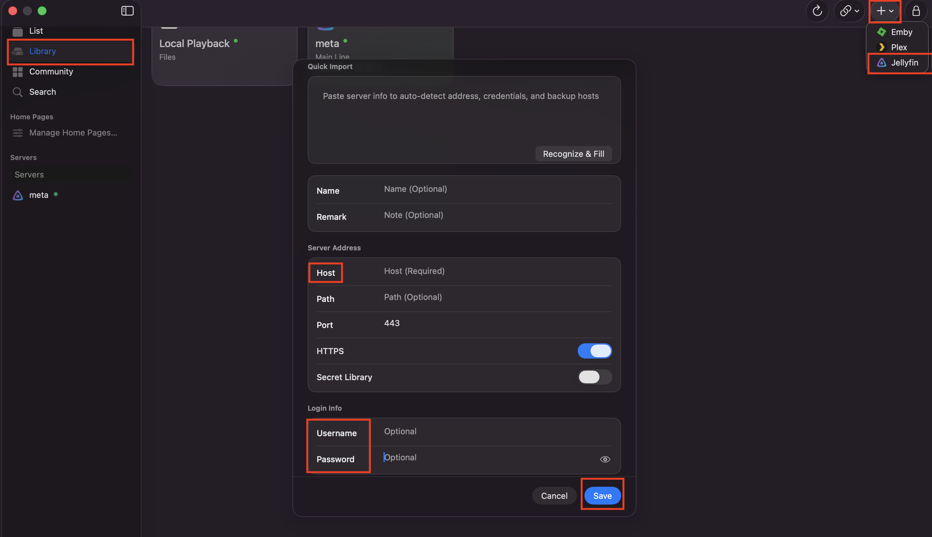Screen dimensions: 932x537
Task: Click the lock icon in toolbar
Action: pos(916,11)
